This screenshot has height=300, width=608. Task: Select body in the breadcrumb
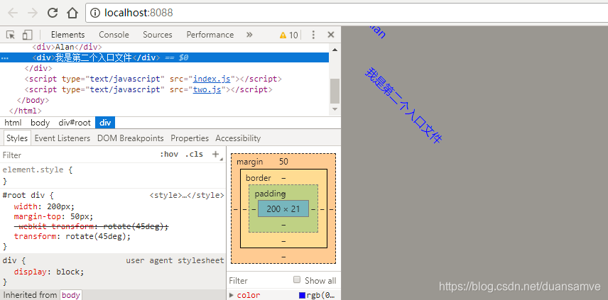[40, 123]
